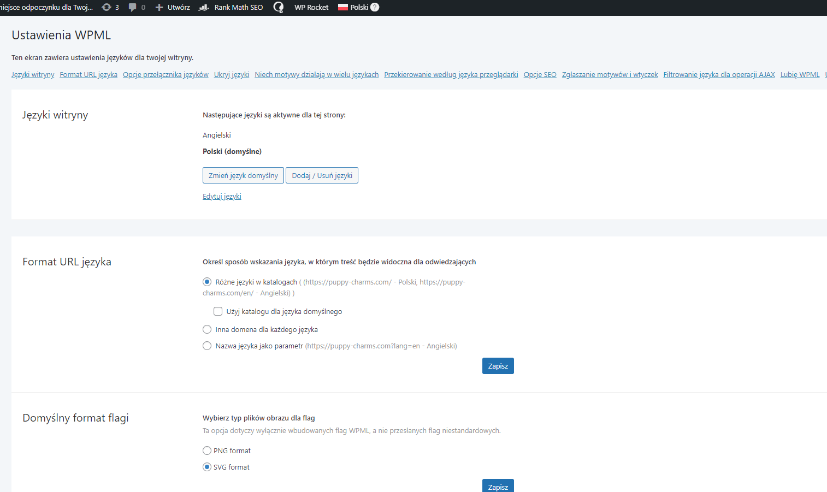
Task: Open Niech motywy działają w wielu językach link
Action: coord(317,75)
